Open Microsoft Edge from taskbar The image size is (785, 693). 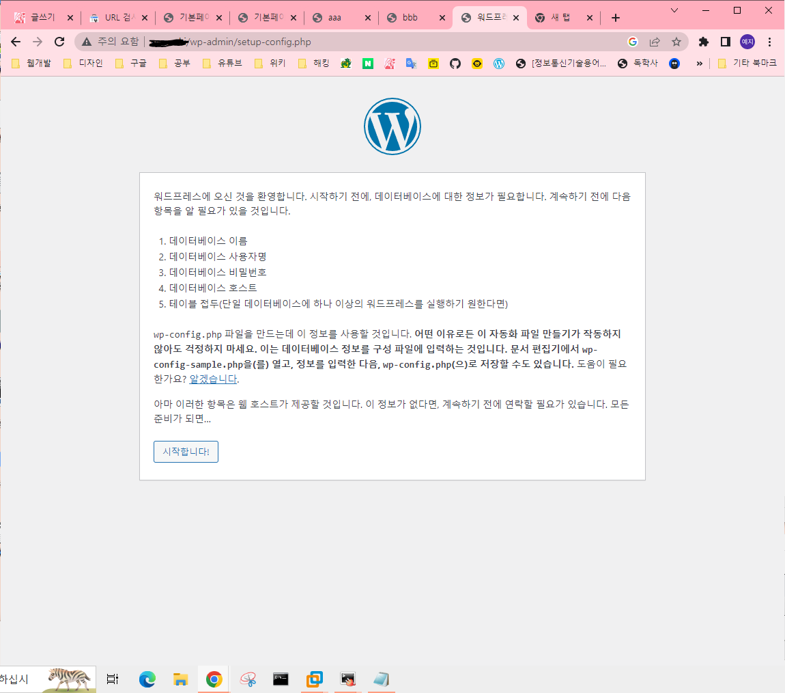coord(147,679)
